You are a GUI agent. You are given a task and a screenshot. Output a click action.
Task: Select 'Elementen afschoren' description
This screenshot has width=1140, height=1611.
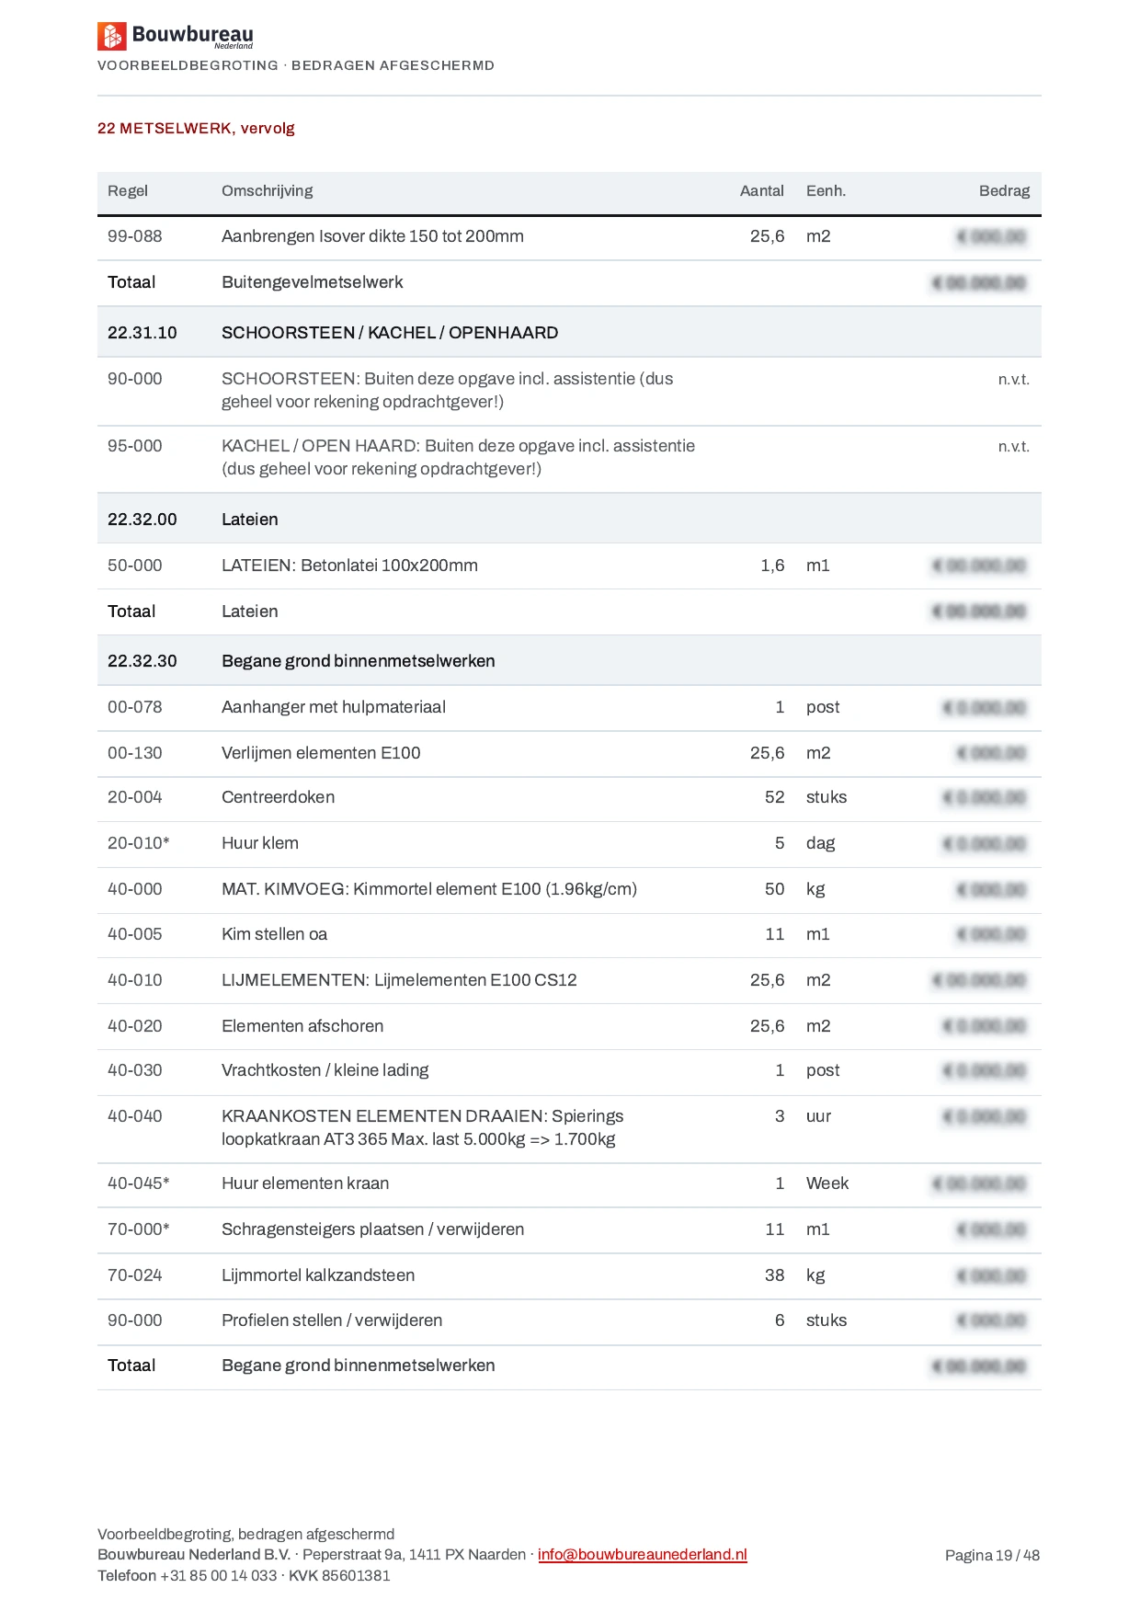[302, 1026]
